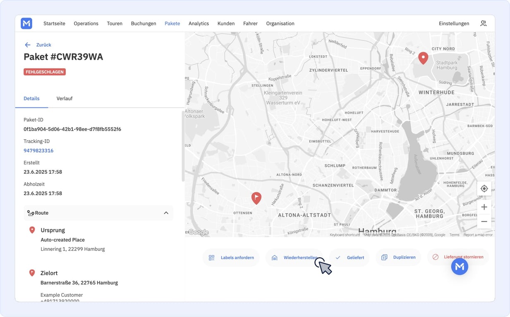Click the FEHLGESCHLAGEN status badge
The image size is (510, 317).
(45, 72)
